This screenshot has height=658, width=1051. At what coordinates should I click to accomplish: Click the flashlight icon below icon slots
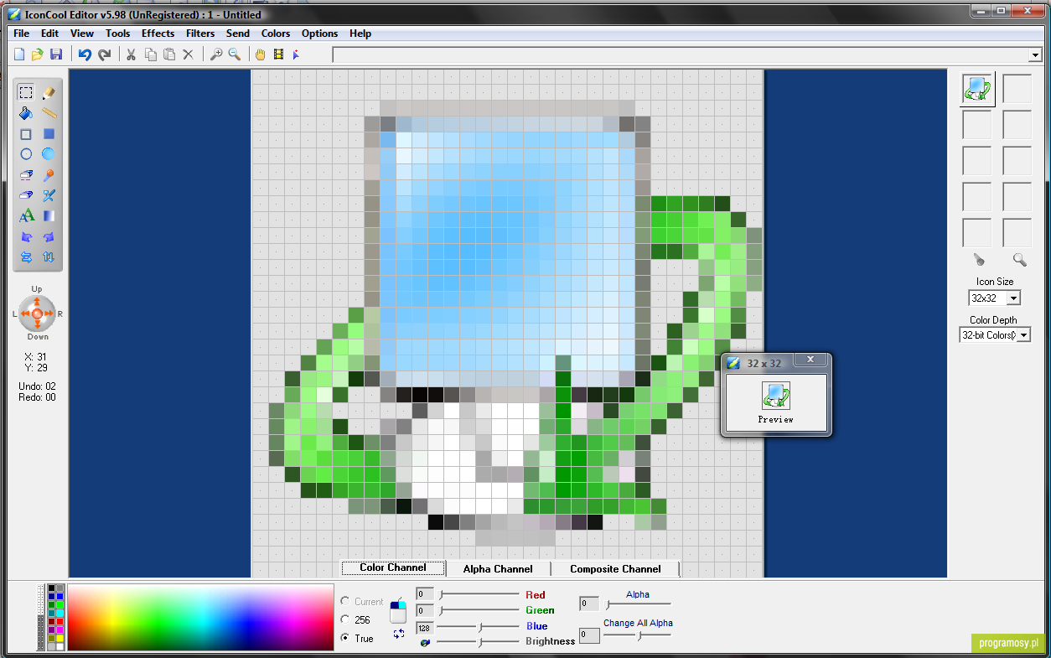pyautogui.click(x=977, y=260)
